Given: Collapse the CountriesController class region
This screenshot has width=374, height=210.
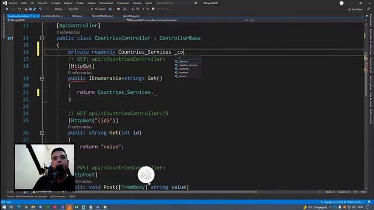Looking at the screenshot, I should (42, 38).
